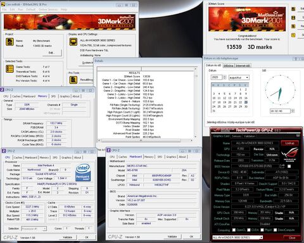Open the processor Selection dropdown in CPU-Z
This screenshot has width=304, height=243.
point(34,228)
